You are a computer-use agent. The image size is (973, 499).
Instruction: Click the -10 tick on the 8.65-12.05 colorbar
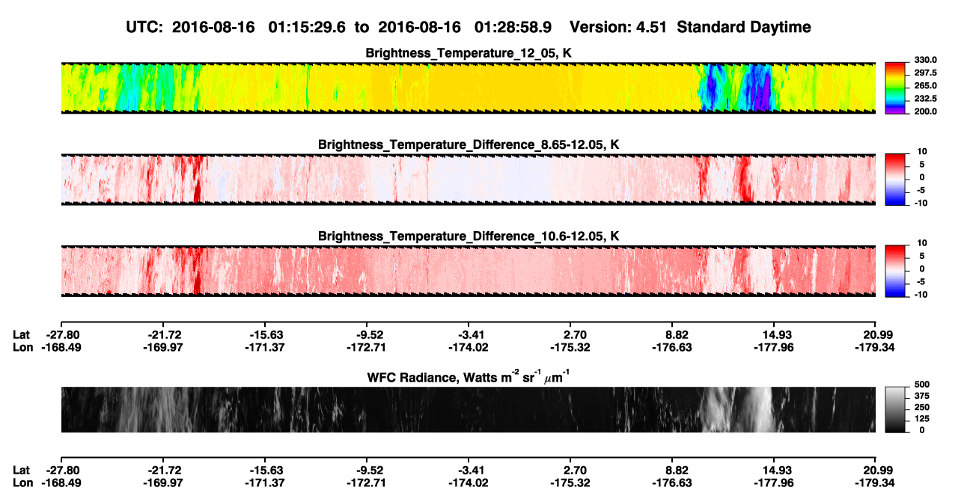tap(920, 203)
